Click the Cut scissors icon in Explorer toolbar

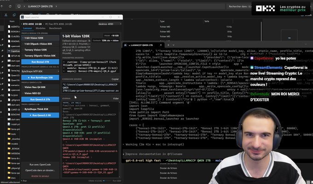6,15
